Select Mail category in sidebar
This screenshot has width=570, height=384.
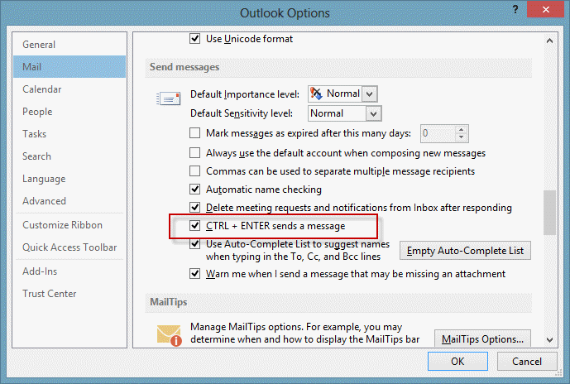69,67
